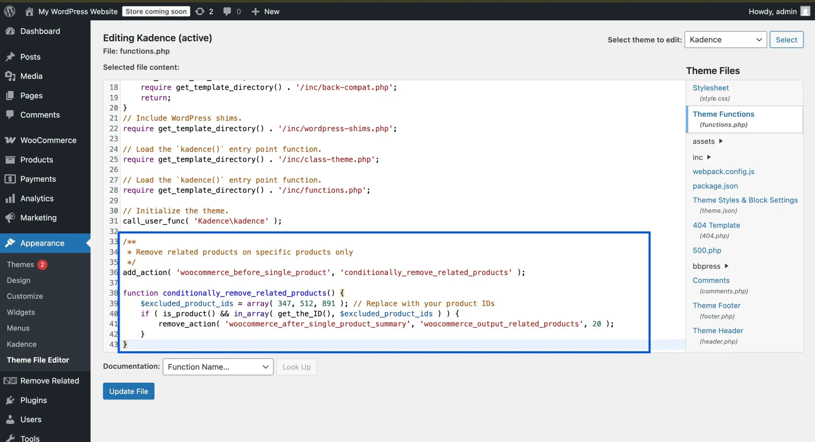Image resolution: width=815 pixels, height=442 pixels.
Task: Click the 'File: functions.php' text
Action: click(x=136, y=51)
